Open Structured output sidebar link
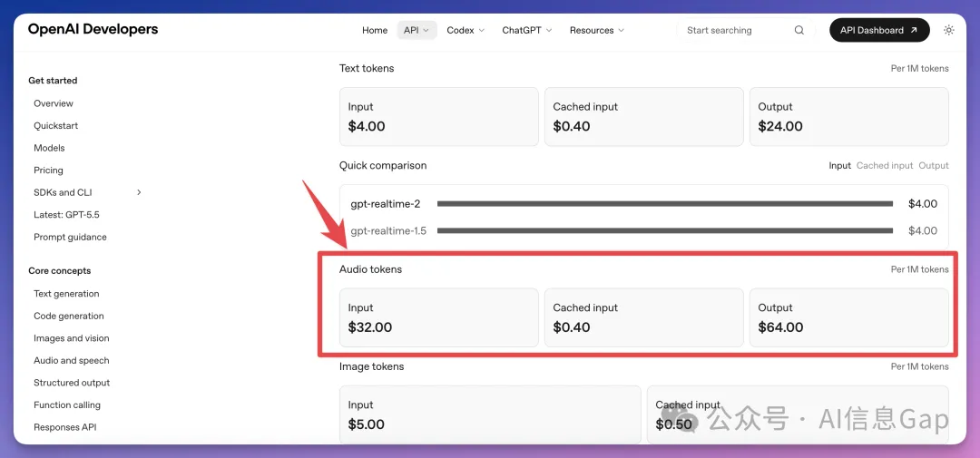 [72, 383]
